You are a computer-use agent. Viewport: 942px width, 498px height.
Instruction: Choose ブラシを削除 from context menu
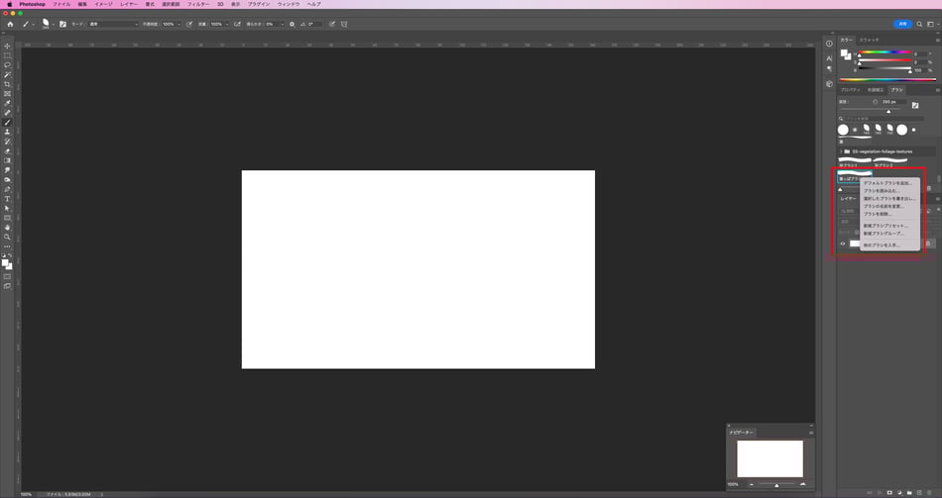click(x=878, y=214)
